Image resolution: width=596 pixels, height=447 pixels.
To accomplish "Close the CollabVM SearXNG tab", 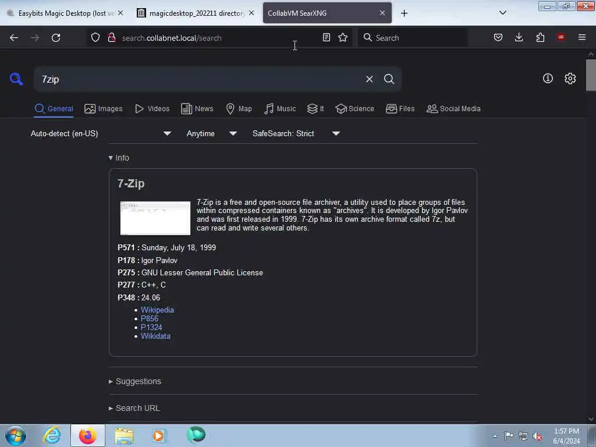I will tap(382, 13).
